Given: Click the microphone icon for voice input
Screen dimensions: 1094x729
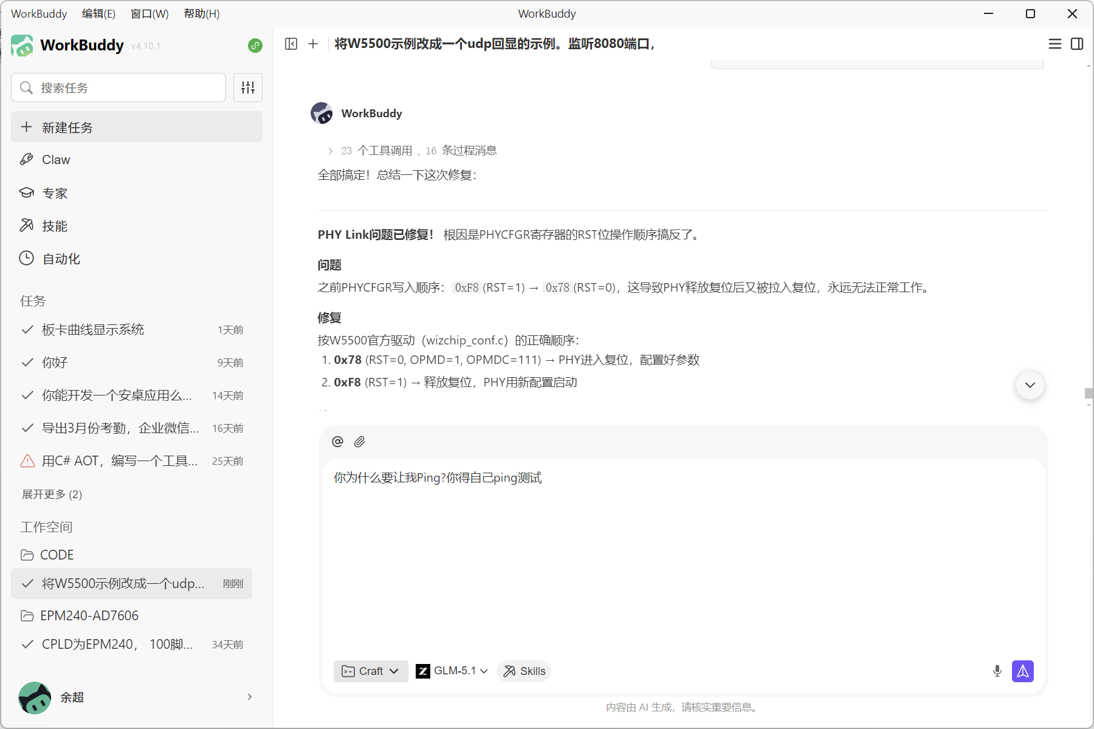Looking at the screenshot, I should 996,671.
